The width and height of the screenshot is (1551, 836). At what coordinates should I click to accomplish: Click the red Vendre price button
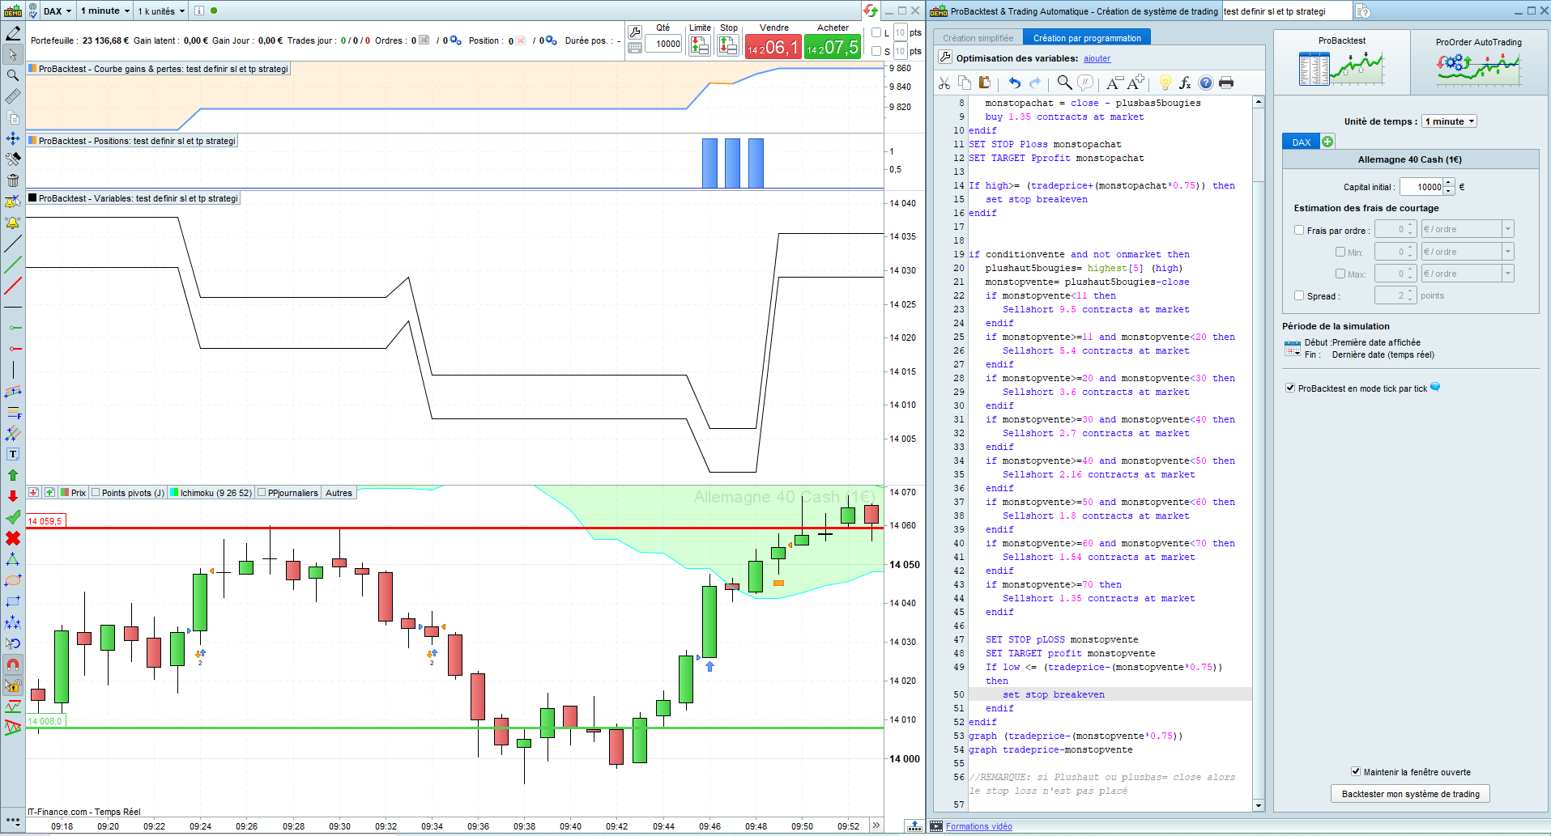[773, 47]
